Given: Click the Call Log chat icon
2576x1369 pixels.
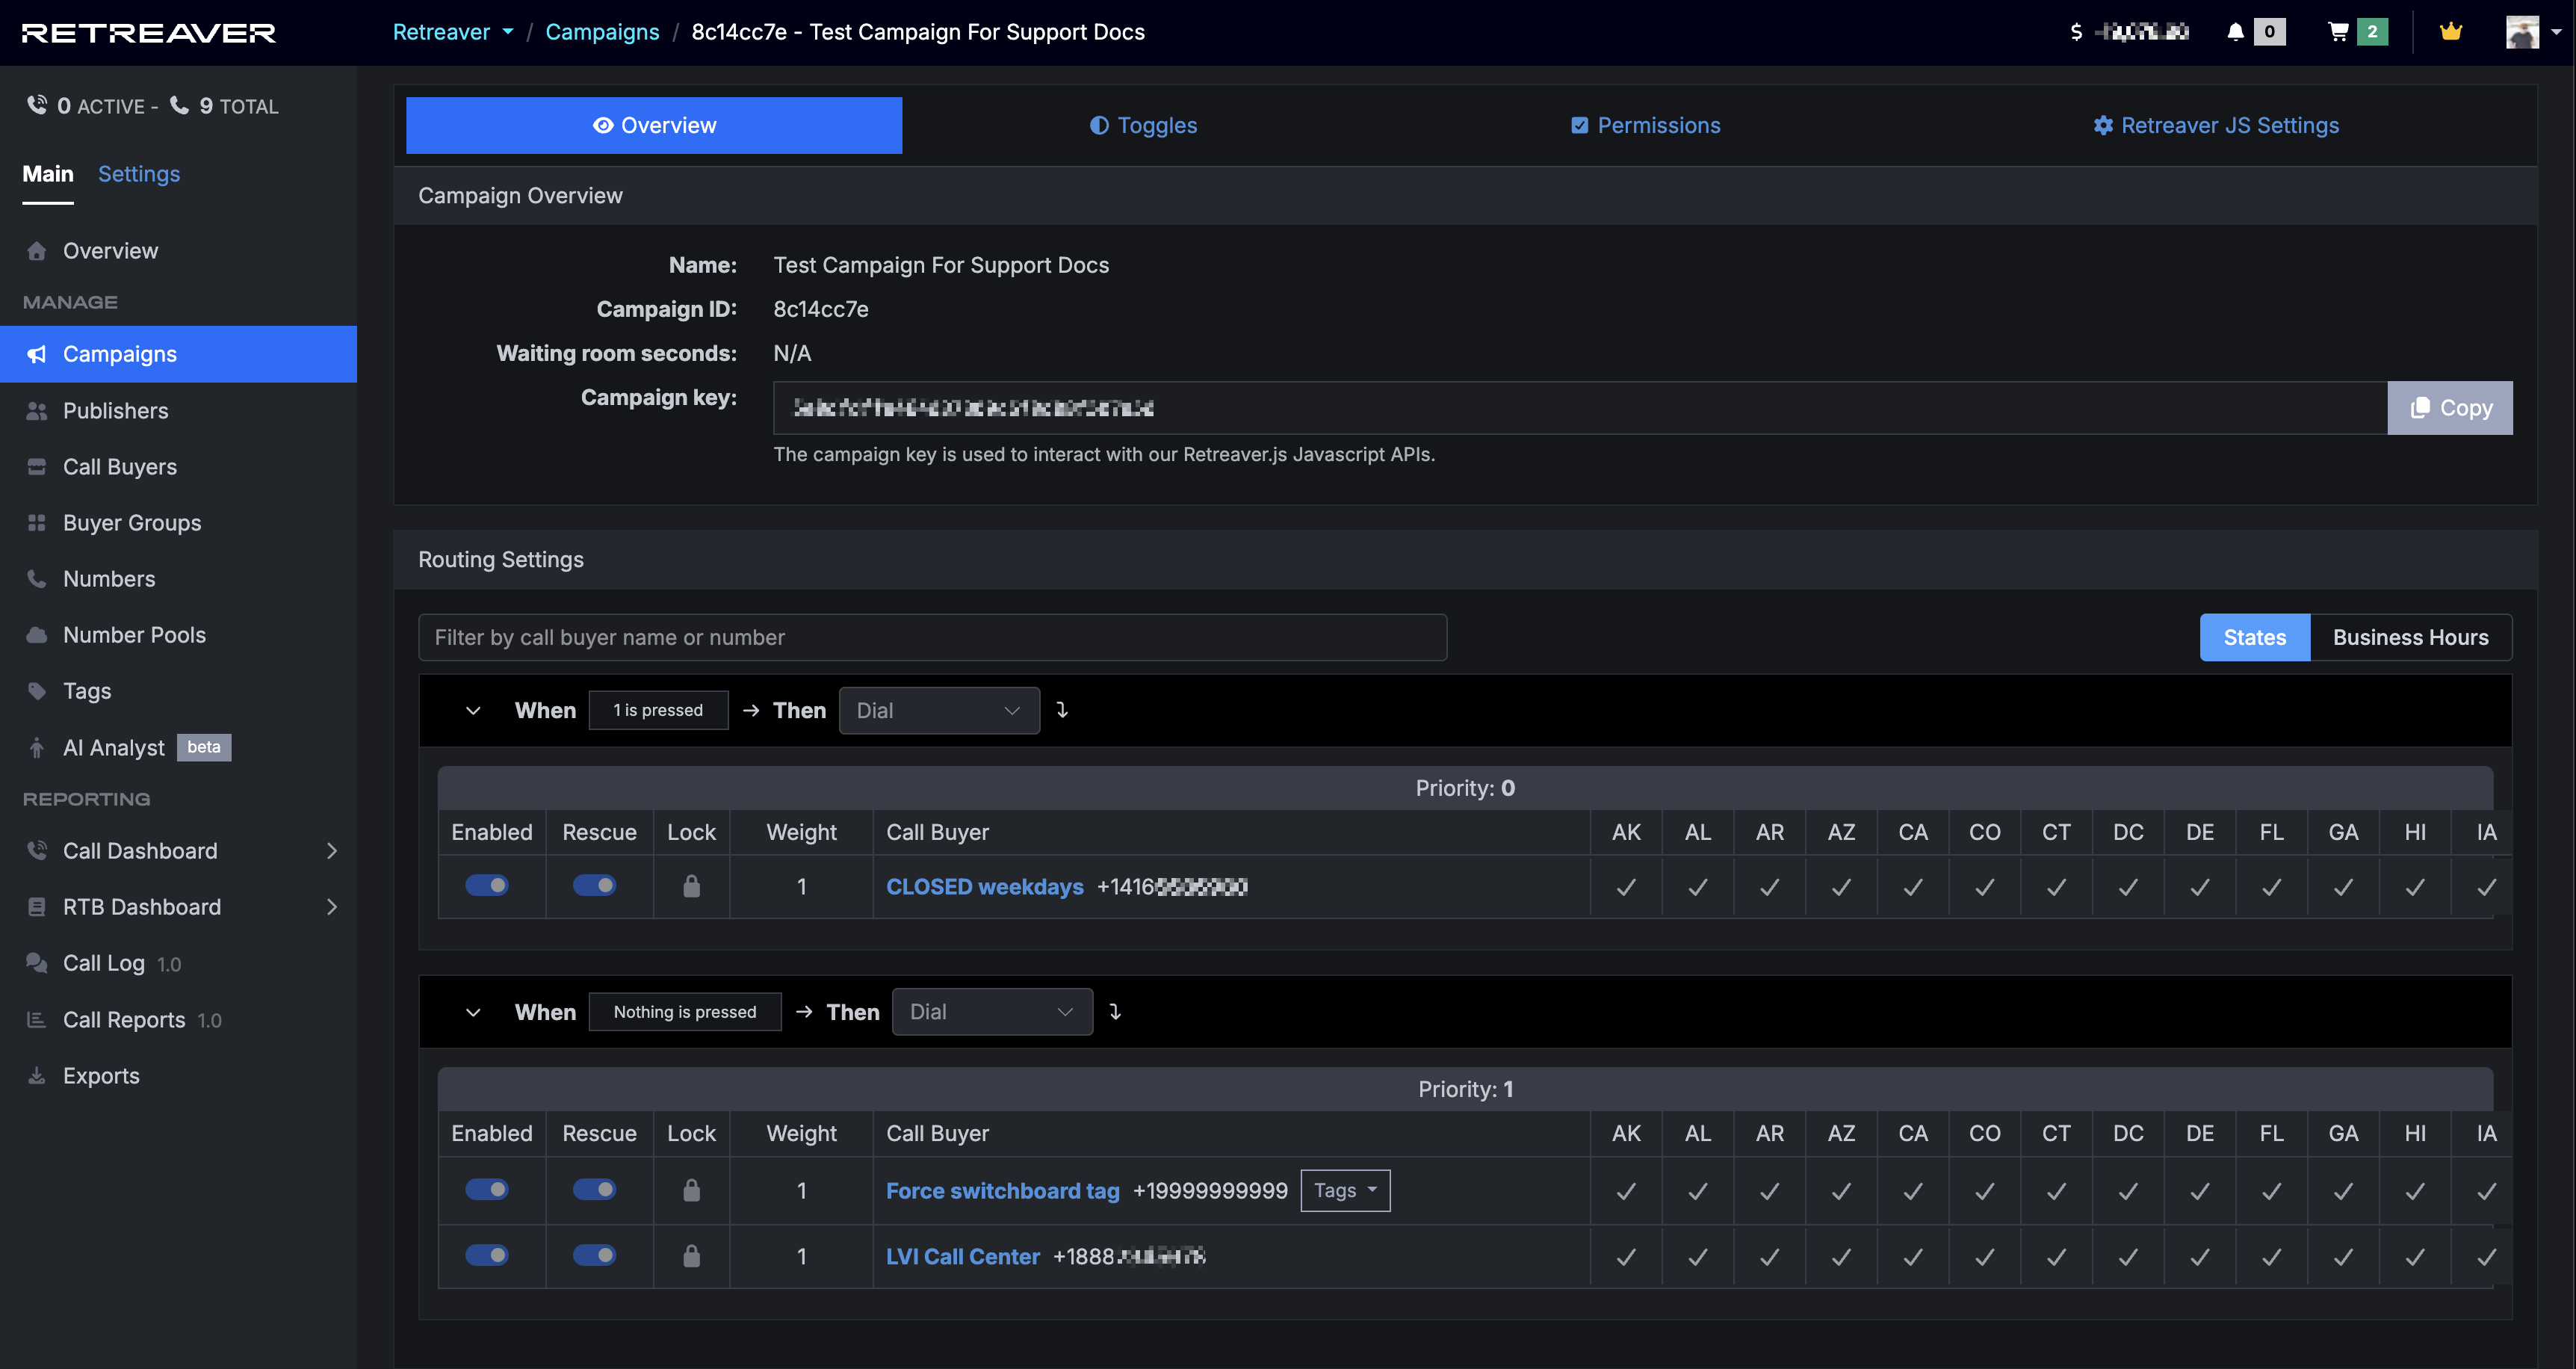Looking at the screenshot, I should pyautogui.click(x=37, y=963).
